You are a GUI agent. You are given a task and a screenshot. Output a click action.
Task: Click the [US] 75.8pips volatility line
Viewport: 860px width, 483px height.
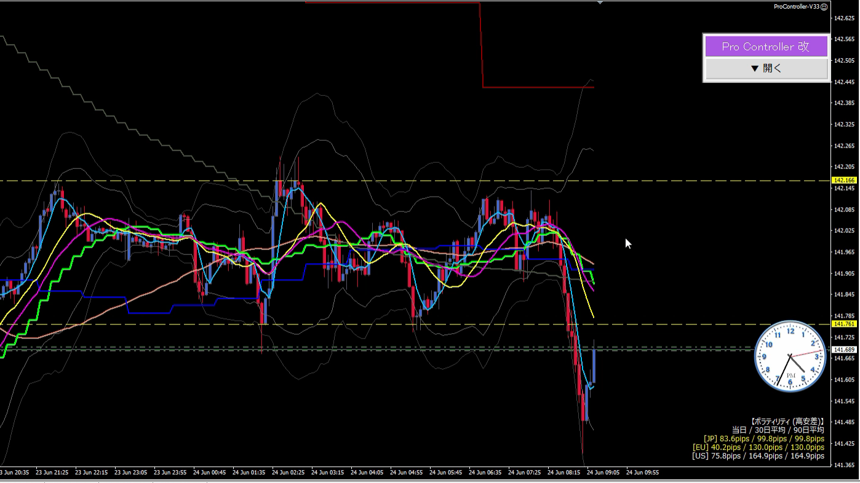[758, 456]
